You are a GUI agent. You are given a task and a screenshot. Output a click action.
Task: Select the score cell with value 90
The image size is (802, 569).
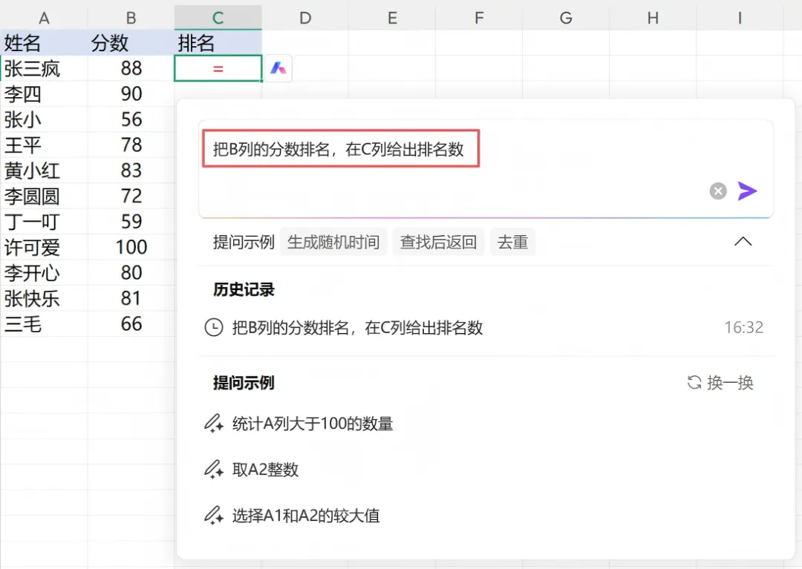tap(131, 94)
